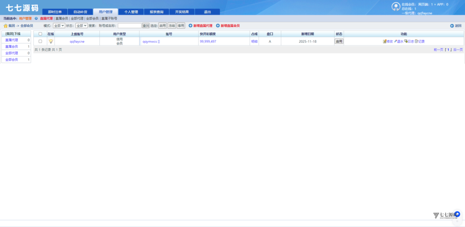Toggle the select-all checkbox in table header
The width and height of the screenshot is (465, 227).
40,34
